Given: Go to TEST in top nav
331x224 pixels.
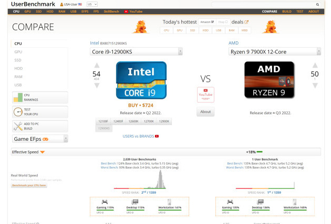Looking at the screenshot, I should 300,12.
